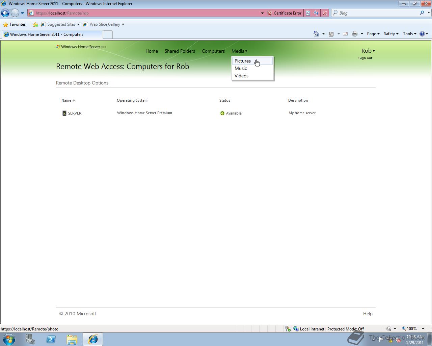Viewport: 432px width, 346px height.
Task: Click the Compatibility View icon
Action: click(x=308, y=13)
